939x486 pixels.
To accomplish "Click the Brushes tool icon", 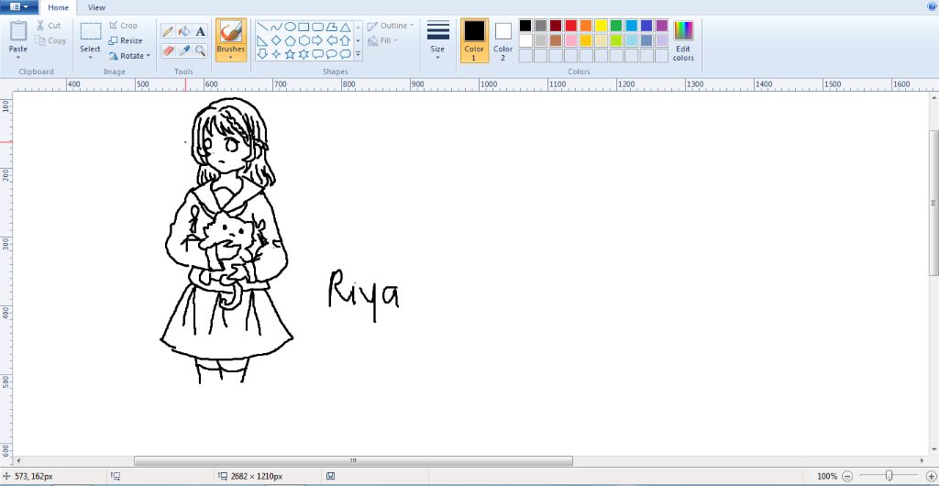I will [x=230, y=32].
